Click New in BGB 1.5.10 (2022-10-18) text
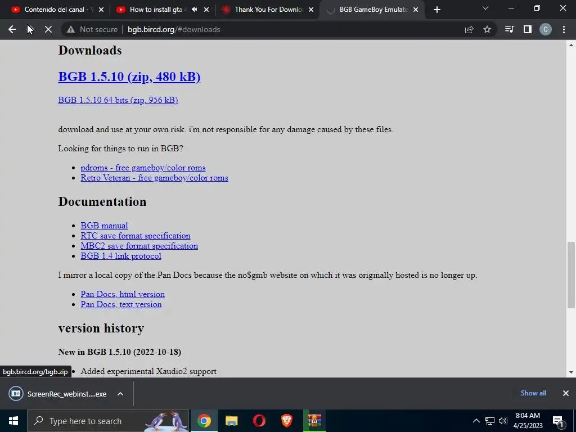This screenshot has height=432, width=576. pyautogui.click(x=119, y=352)
